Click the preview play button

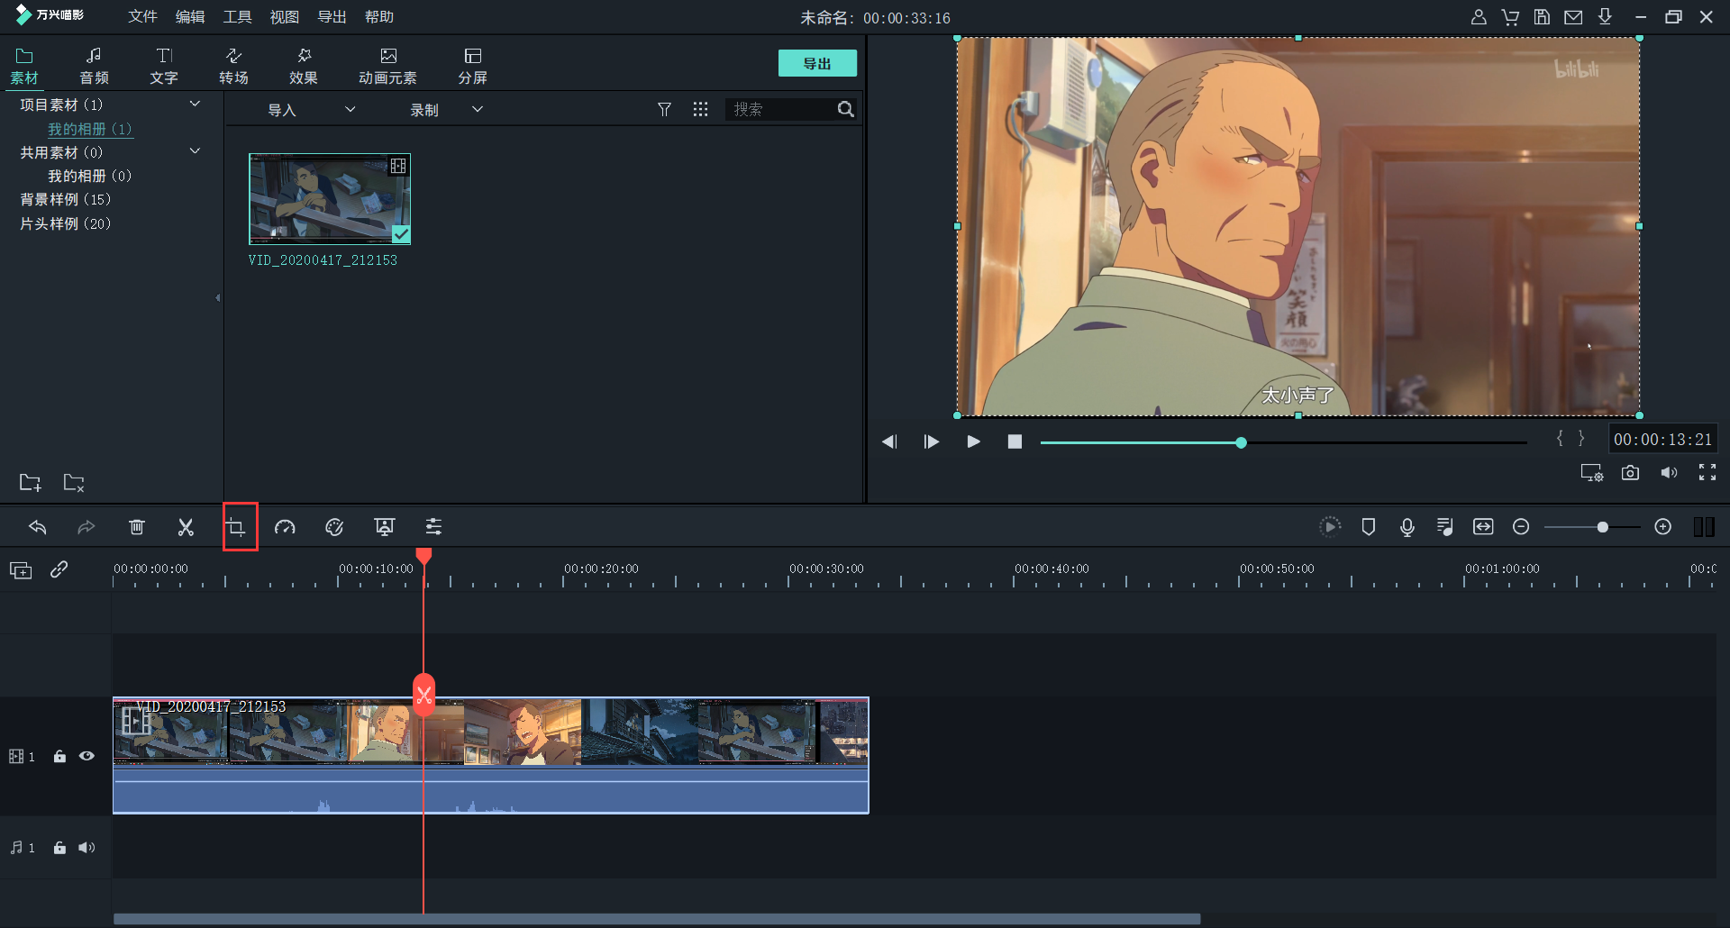coord(973,441)
